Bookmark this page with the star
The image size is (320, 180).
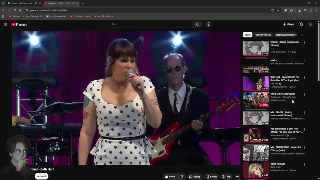coord(278,10)
